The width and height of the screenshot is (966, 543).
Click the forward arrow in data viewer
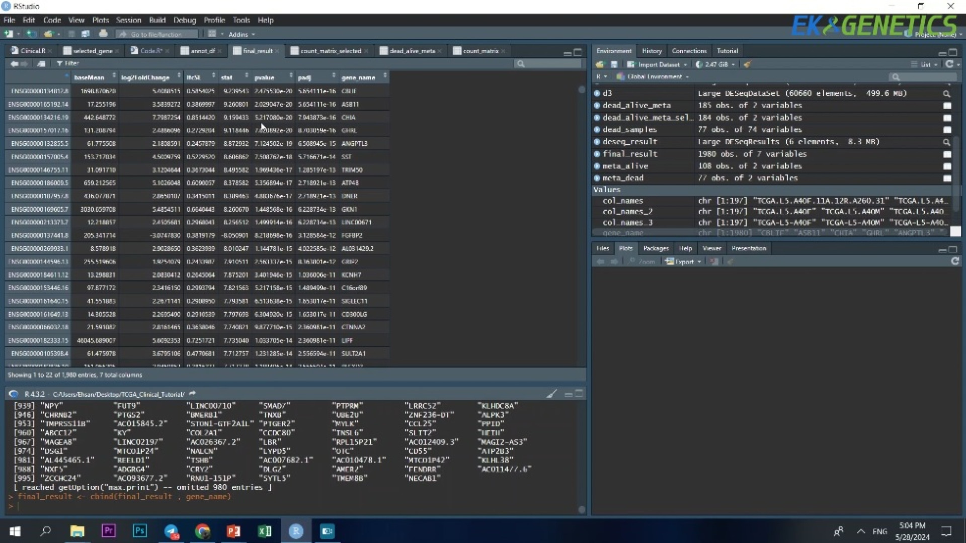24,63
